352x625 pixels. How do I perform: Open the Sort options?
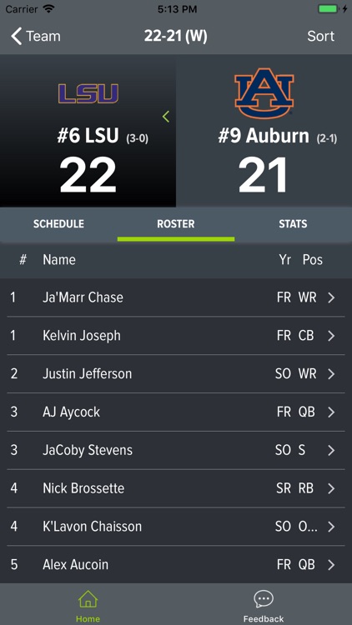pos(320,37)
